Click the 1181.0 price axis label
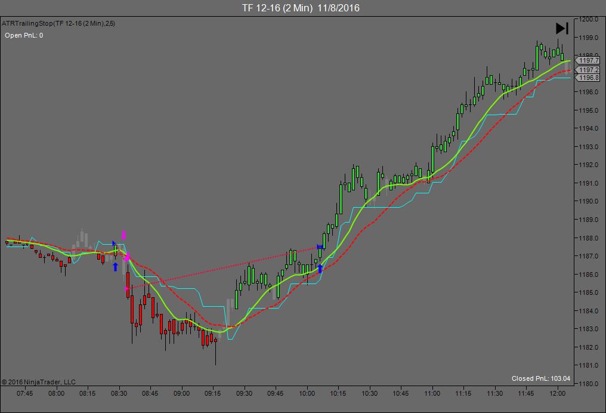This screenshot has height=413, width=606. pyautogui.click(x=589, y=365)
